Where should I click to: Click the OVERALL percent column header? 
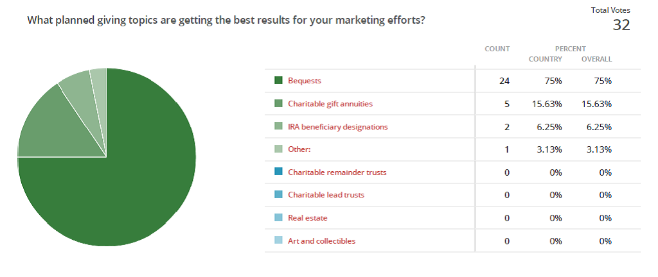[596, 59]
